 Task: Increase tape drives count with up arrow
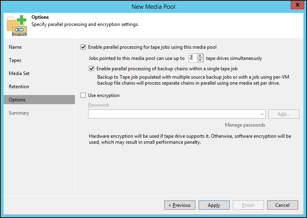pyautogui.click(x=200, y=56)
